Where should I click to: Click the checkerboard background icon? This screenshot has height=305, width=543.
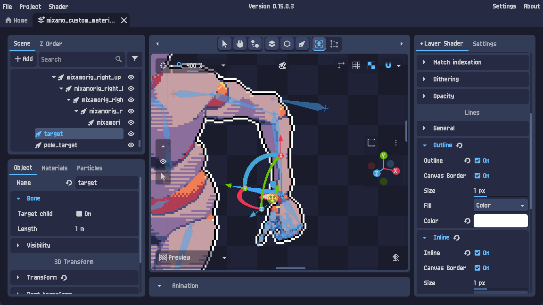point(371,65)
